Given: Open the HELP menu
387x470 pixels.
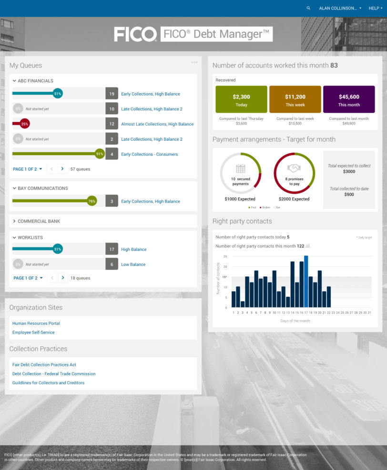Looking at the screenshot, I should [x=375, y=8].
